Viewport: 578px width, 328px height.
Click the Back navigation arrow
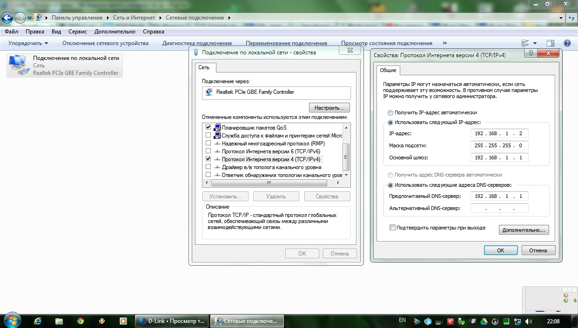coord(7,18)
